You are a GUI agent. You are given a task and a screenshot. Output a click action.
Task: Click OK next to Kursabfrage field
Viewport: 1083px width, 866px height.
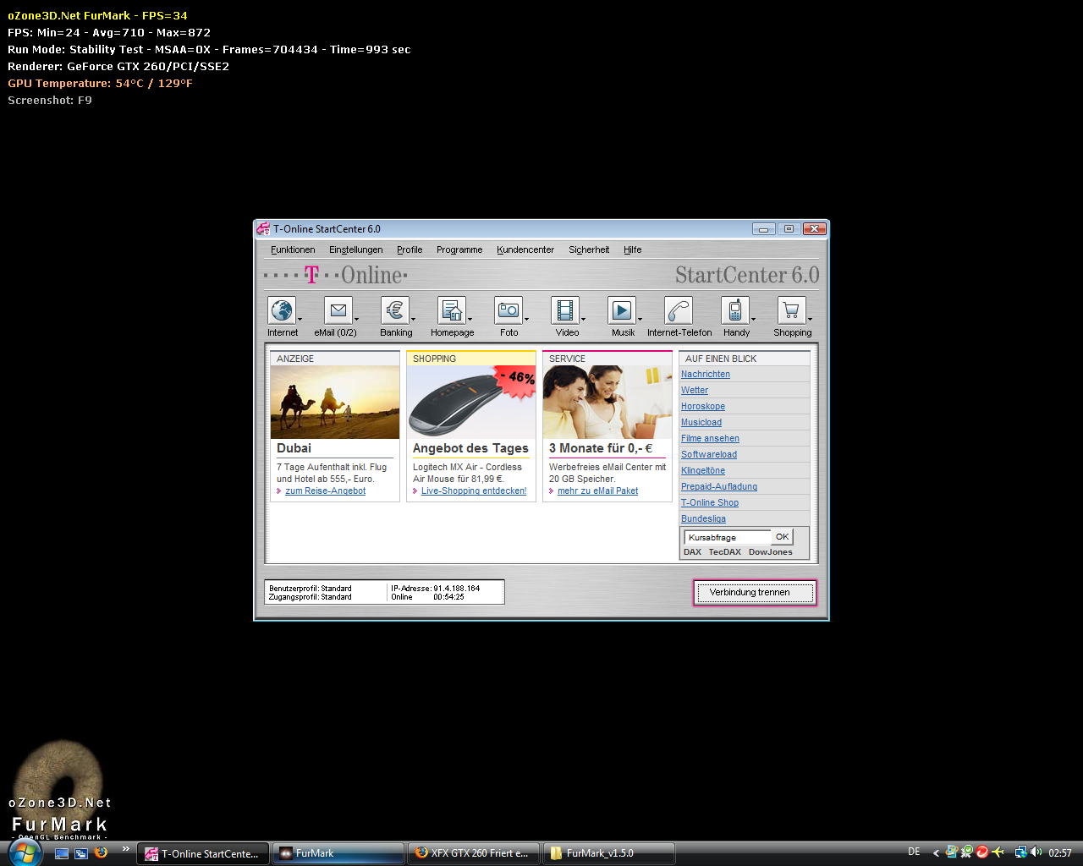point(783,537)
